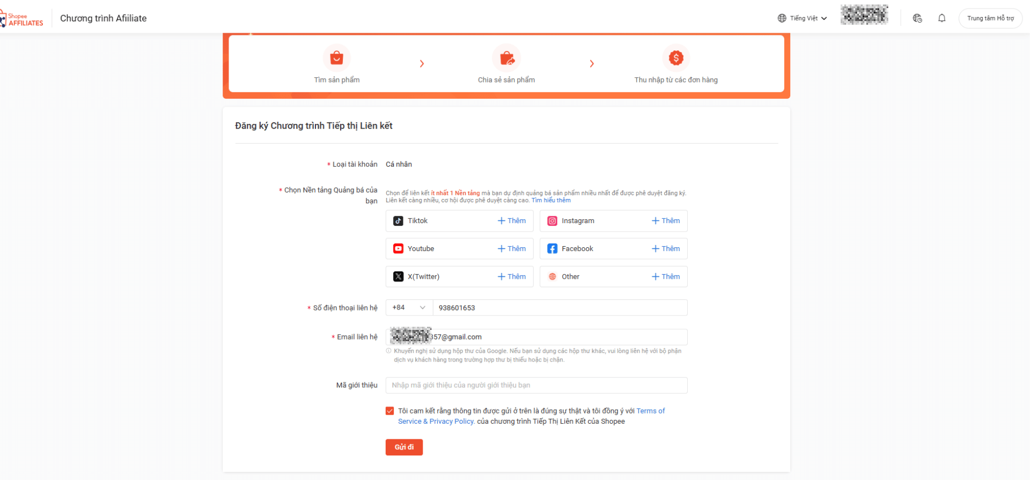Click the globe icon beside the bell
1030x480 pixels.
click(917, 18)
